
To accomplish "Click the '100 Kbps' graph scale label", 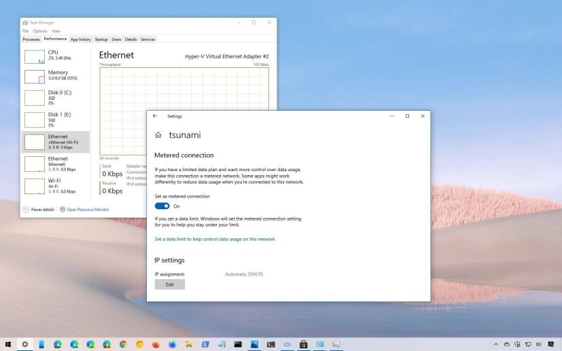I will [x=261, y=64].
